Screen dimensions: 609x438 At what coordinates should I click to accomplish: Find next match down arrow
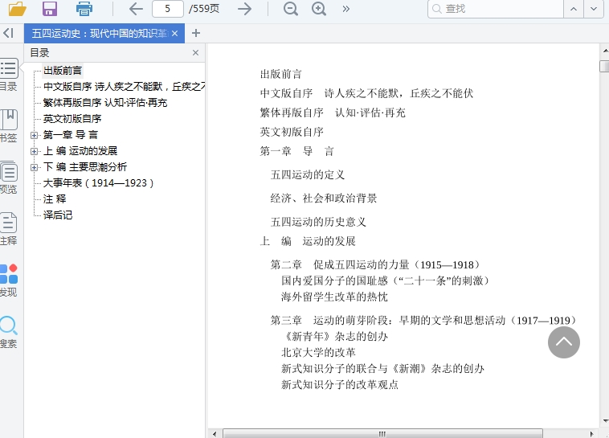(594, 9)
